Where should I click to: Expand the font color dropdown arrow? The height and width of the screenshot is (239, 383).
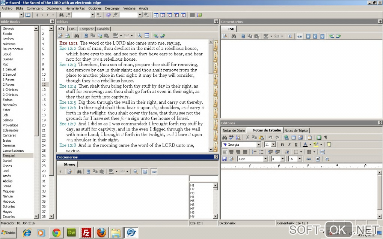pos(310,145)
